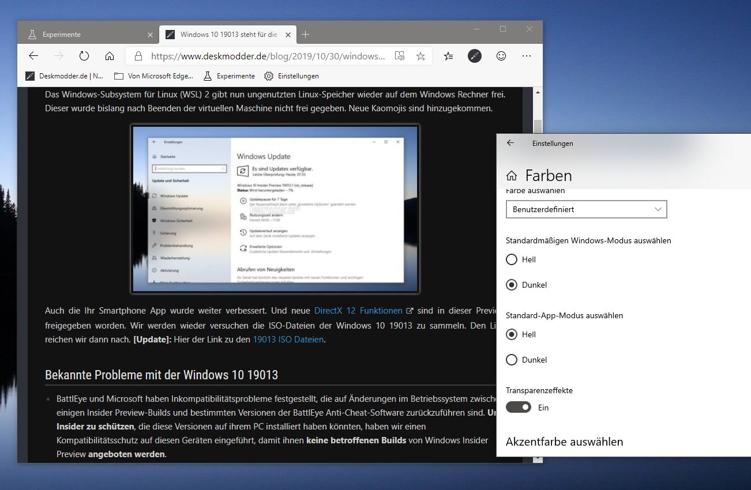The height and width of the screenshot is (490, 751).
Task: Follow the DirectX 12 Funktionen link
Action: click(x=358, y=311)
